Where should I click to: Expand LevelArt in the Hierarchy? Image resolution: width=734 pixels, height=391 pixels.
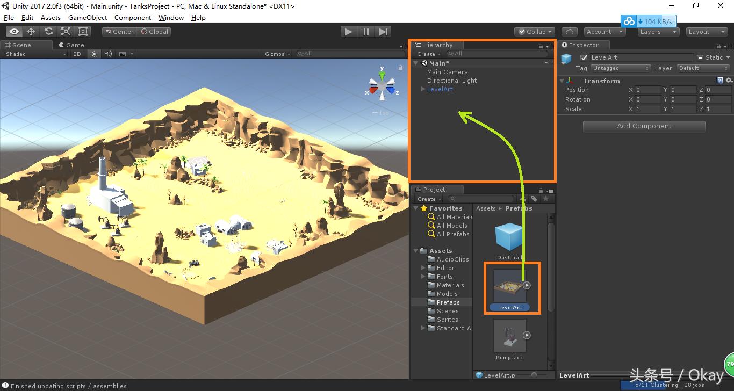[x=422, y=89]
